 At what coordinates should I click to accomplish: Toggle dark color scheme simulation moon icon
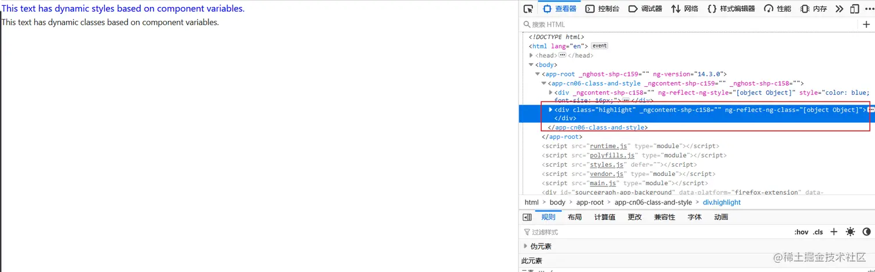click(x=866, y=231)
